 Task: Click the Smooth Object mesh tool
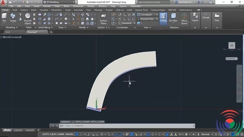click(27, 19)
